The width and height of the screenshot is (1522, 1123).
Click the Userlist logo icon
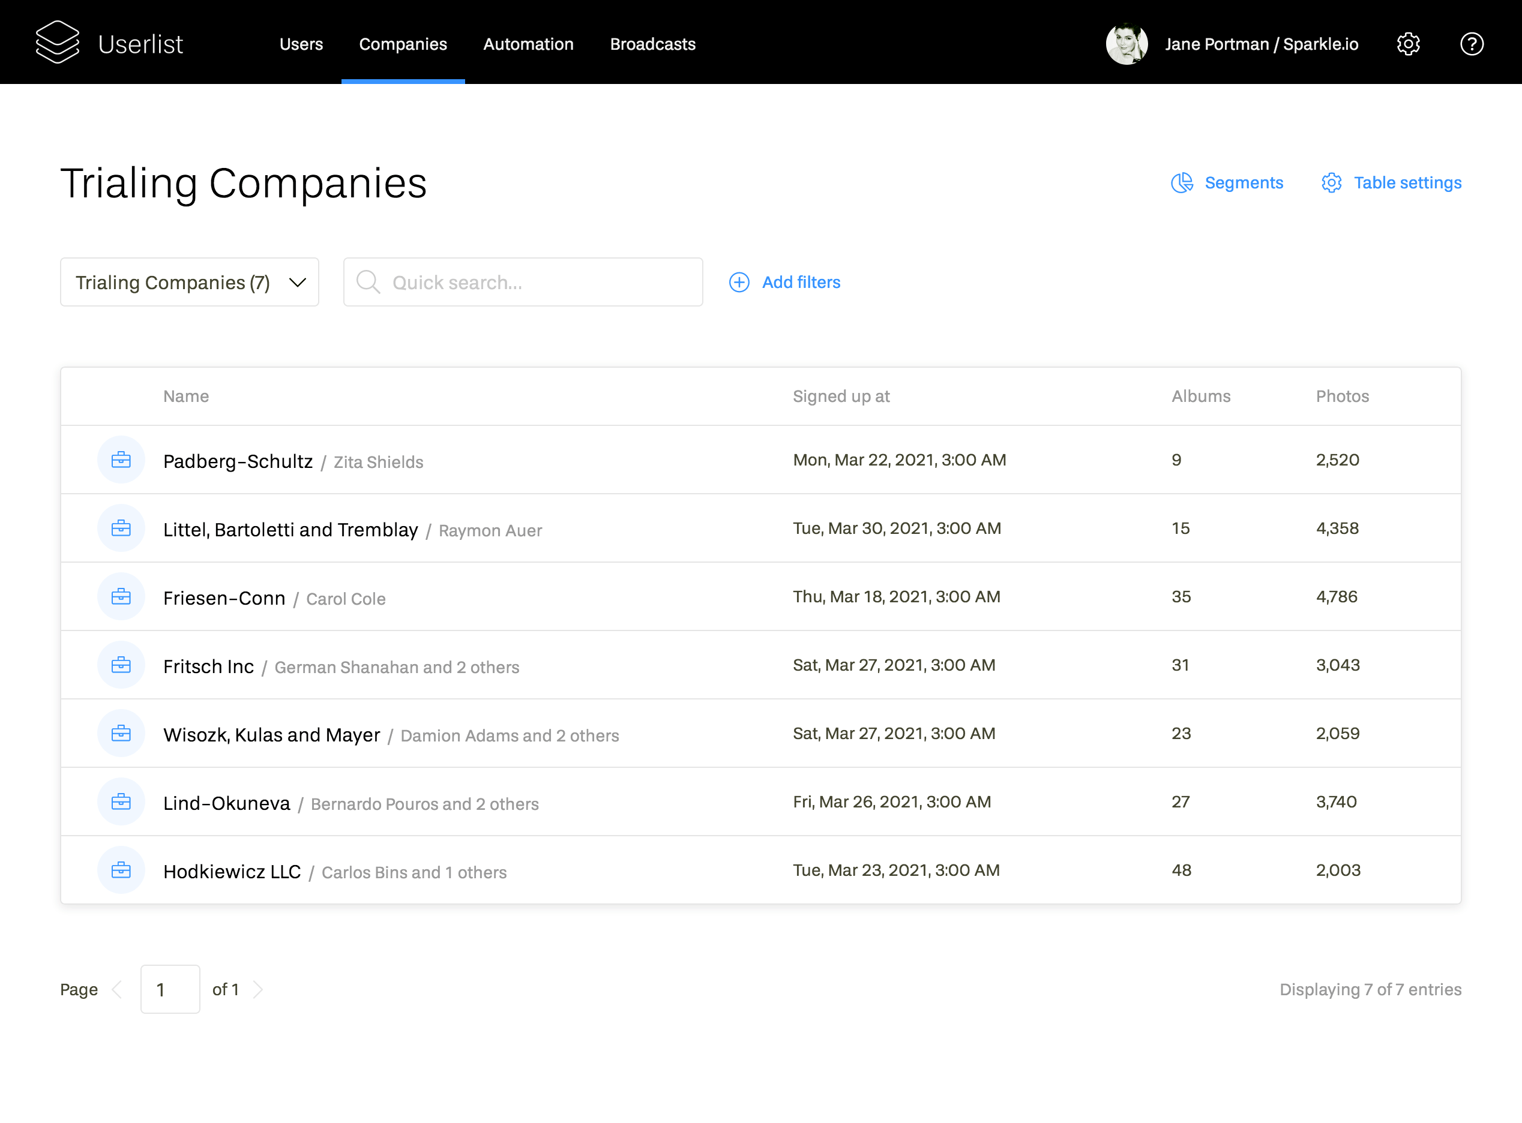click(x=58, y=43)
